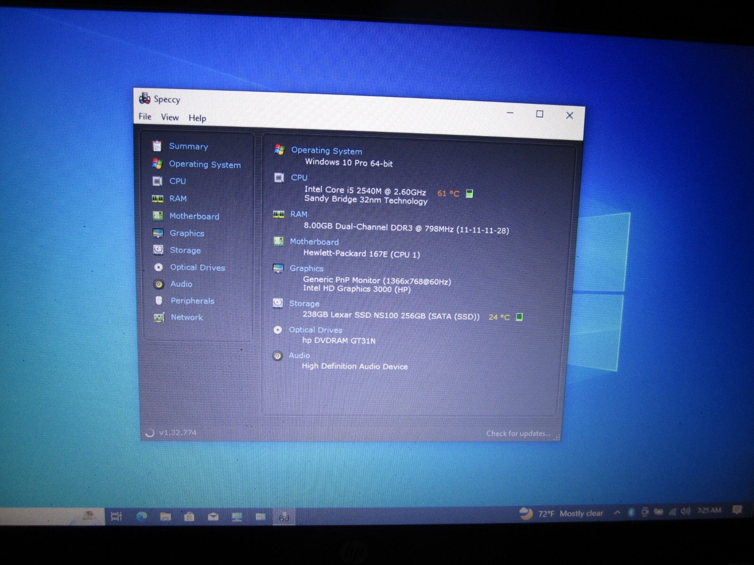Select the Graphics sidebar item

pos(187,234)
